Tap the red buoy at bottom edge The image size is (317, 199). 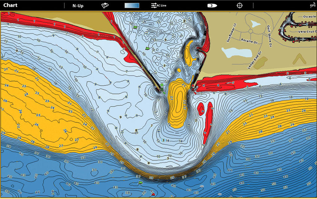pos(153,194)
